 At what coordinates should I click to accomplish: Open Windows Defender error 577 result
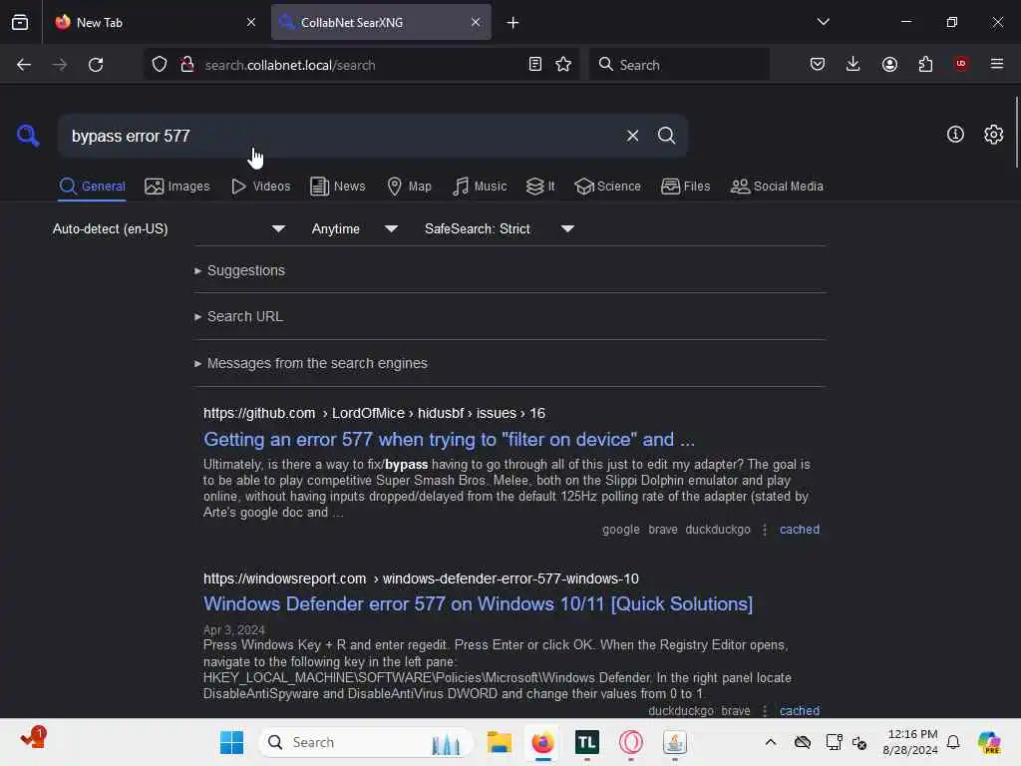478,603
